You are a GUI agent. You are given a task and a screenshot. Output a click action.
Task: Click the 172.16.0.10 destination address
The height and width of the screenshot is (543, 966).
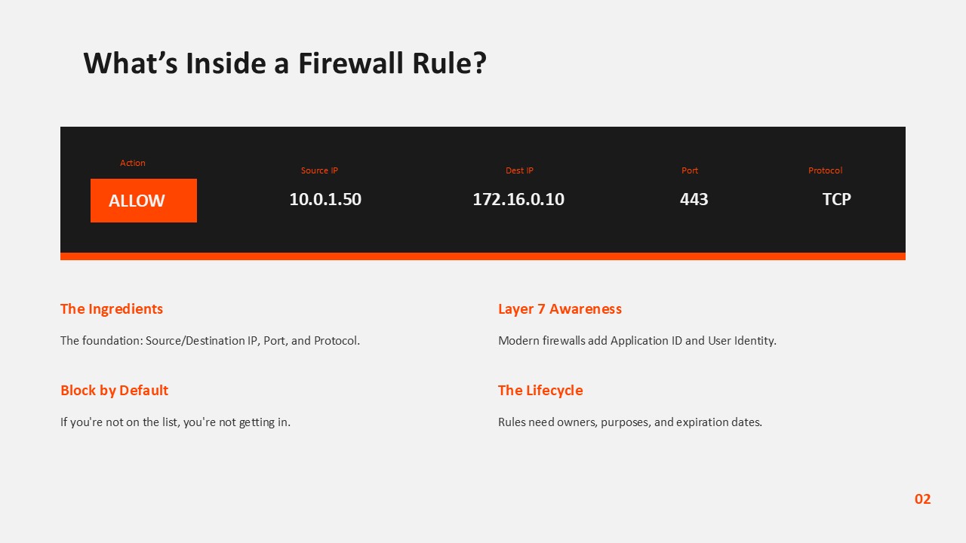pyautogui.click(x=518, y=199)
